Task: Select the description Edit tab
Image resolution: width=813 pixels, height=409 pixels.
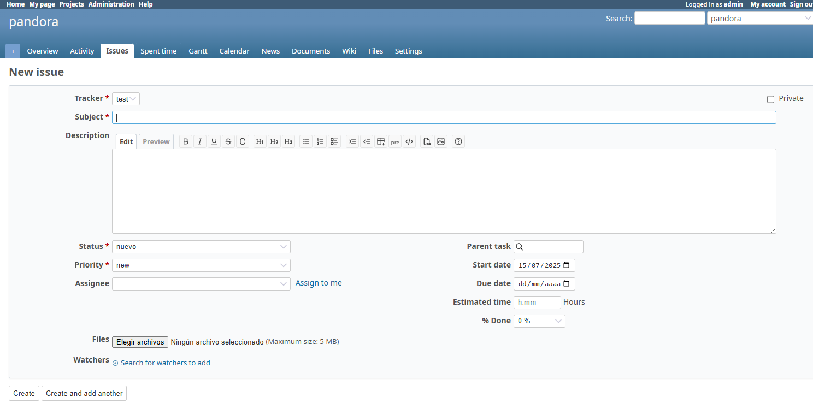Action: point(126,141)
